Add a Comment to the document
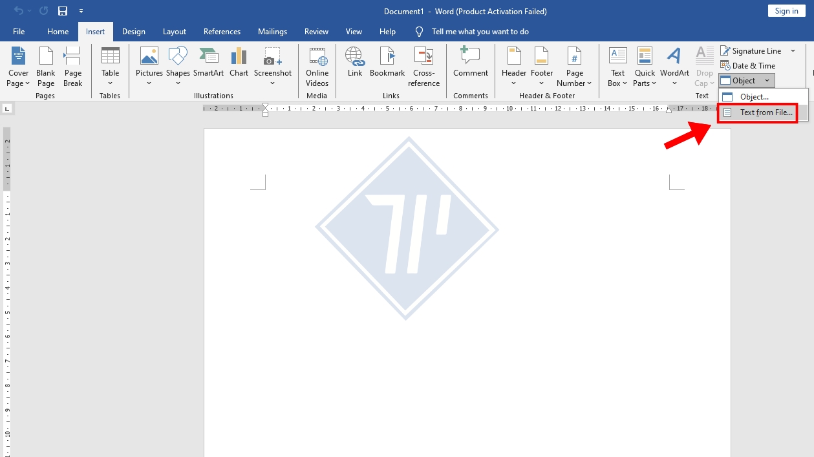This screenshot has width=814, height=457. [x=470, y=62]
